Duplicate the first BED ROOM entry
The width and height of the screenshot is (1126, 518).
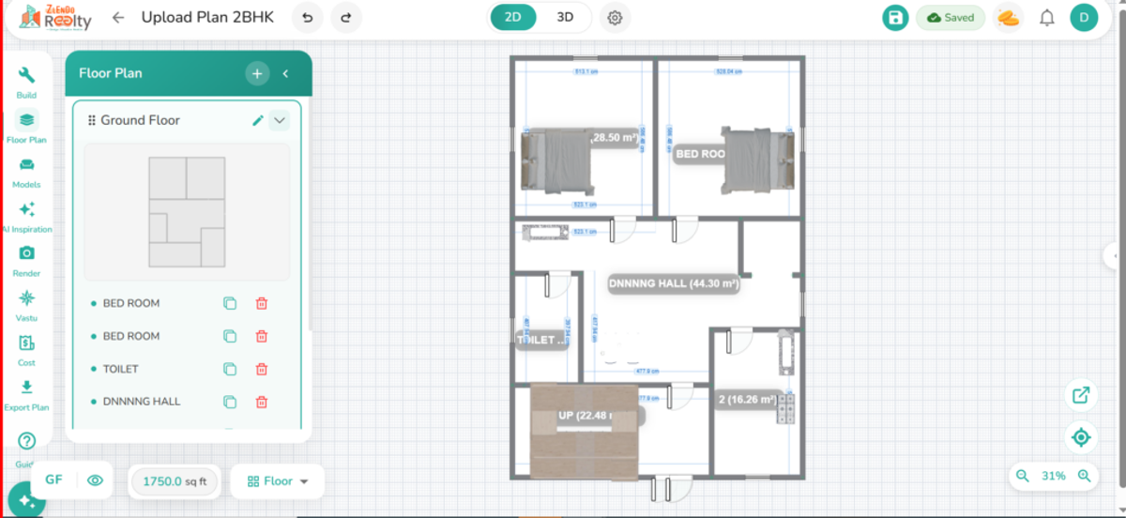[x=230, y=303]
